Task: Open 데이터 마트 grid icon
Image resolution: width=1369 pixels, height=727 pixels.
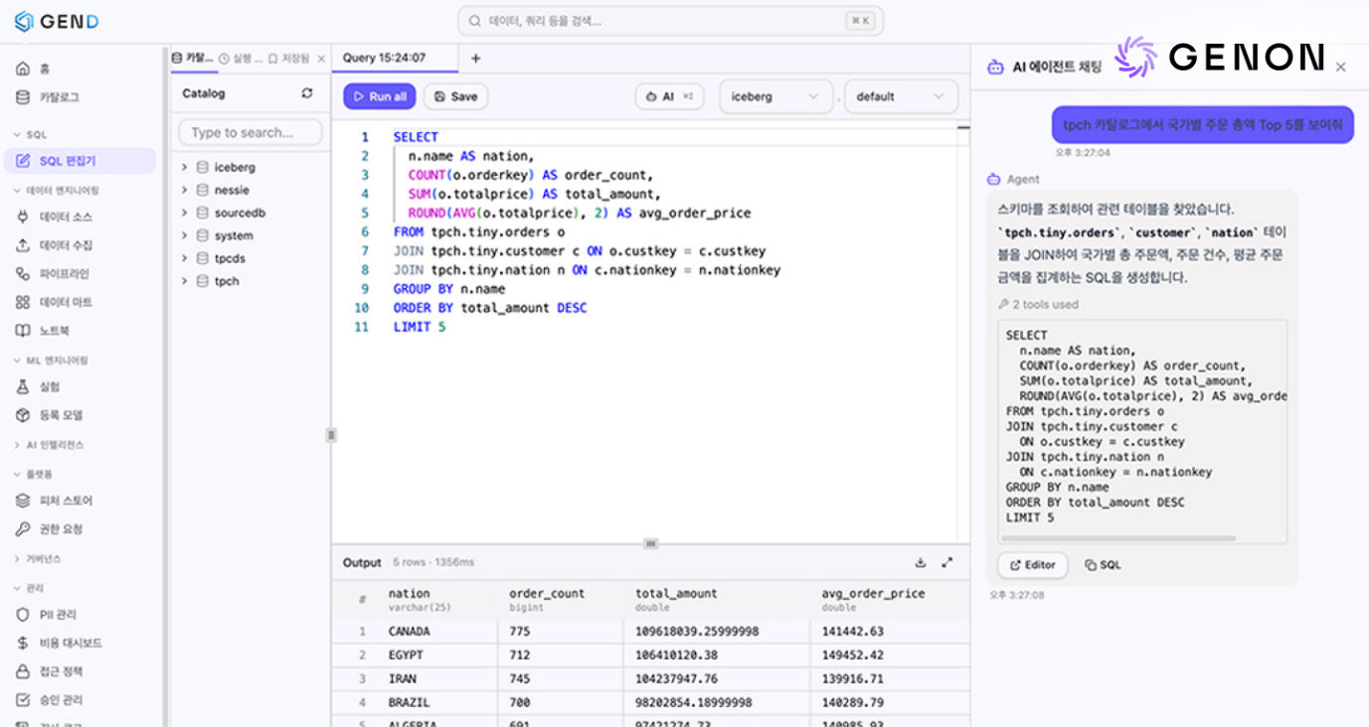Action: click(x=22, y=302)
